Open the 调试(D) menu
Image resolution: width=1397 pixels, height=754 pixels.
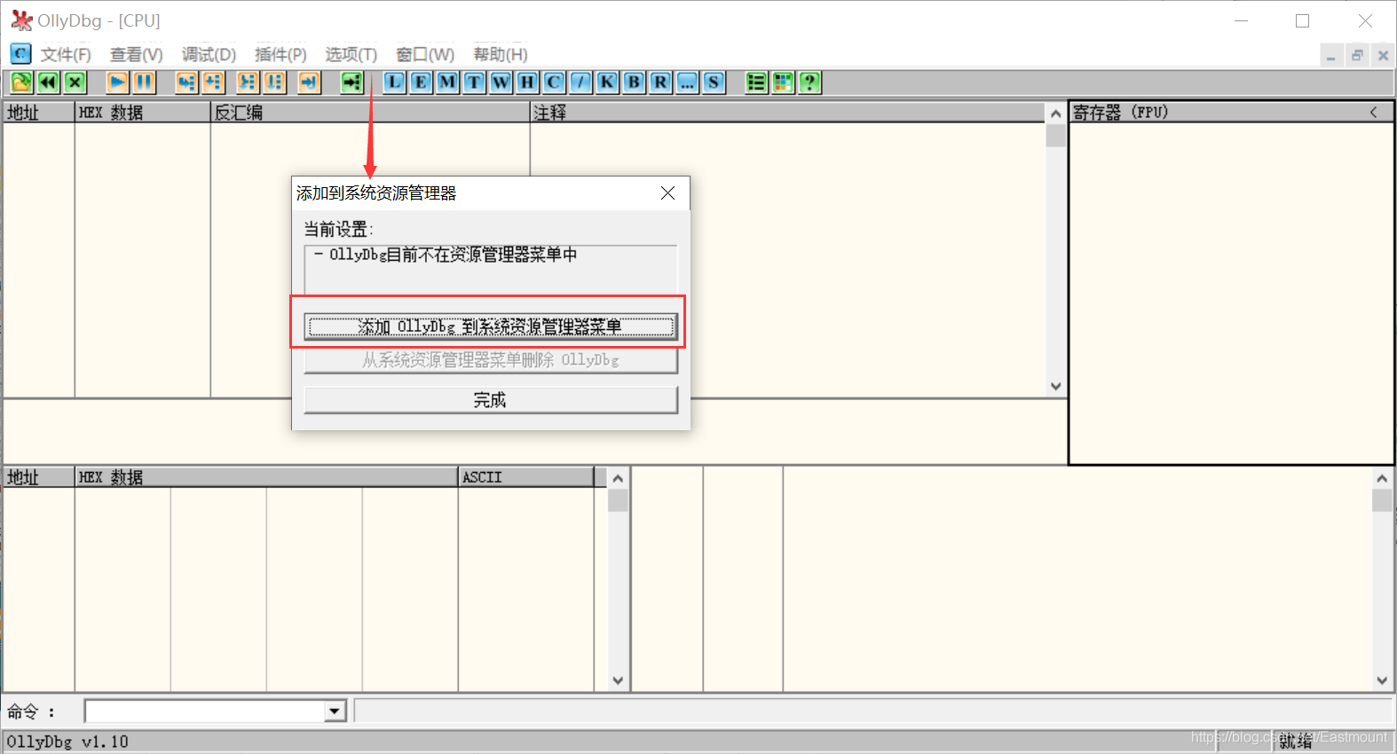(209, 55)
